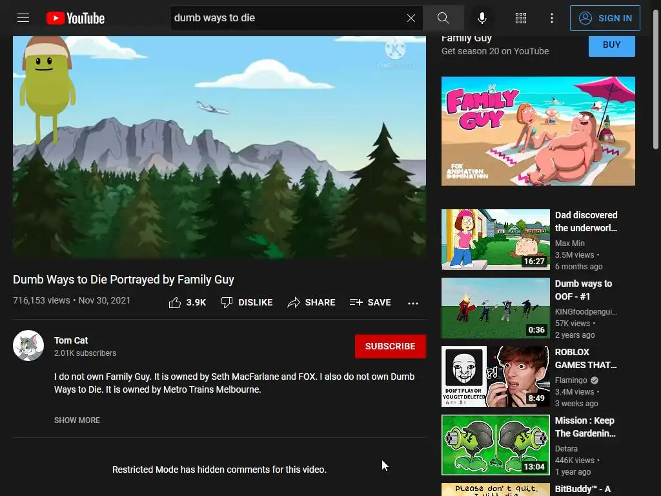Click the 'BitBuddy™ - A' video title
Screen dimensions: 661x496
tap(583, 490)
